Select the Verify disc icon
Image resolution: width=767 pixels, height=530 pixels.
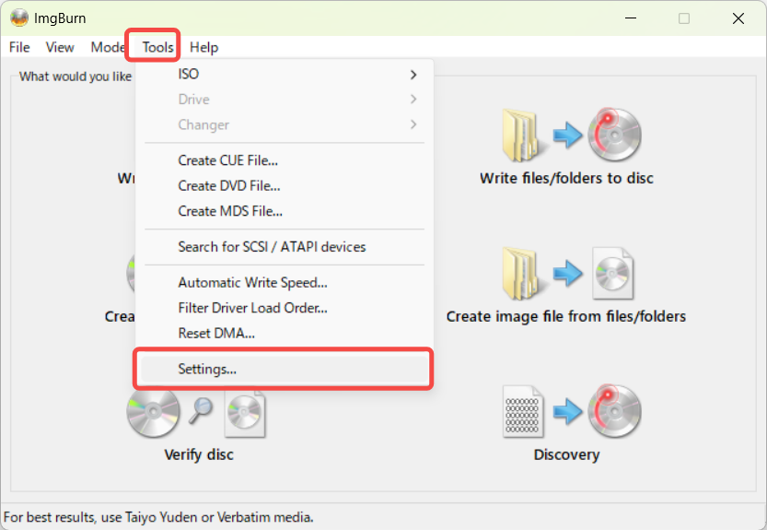pyautogui.click(x=197, y=412)
